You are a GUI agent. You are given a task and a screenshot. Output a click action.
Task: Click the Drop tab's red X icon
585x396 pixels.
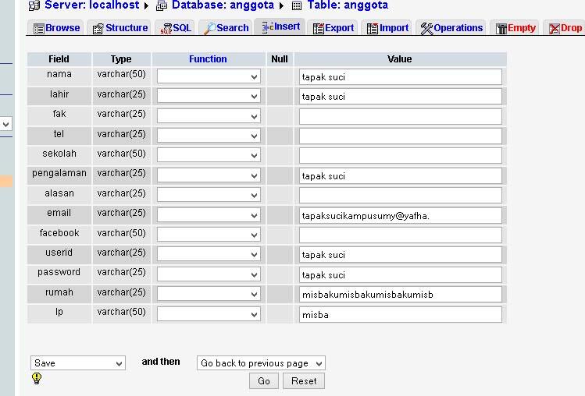pyautogui.click(x=555, y=29)
